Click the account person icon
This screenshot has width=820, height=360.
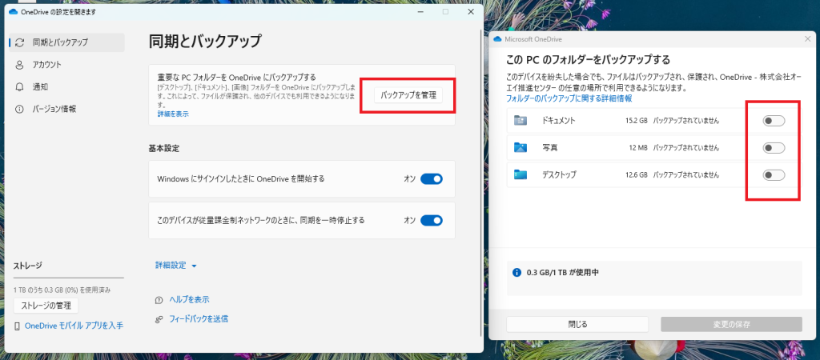coord(20,65)
